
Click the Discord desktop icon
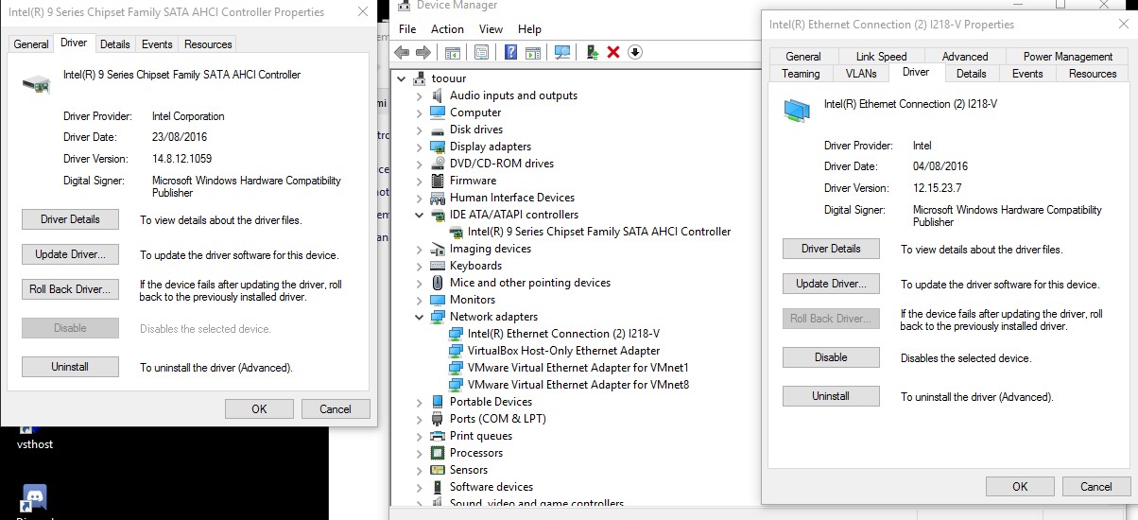34,497
